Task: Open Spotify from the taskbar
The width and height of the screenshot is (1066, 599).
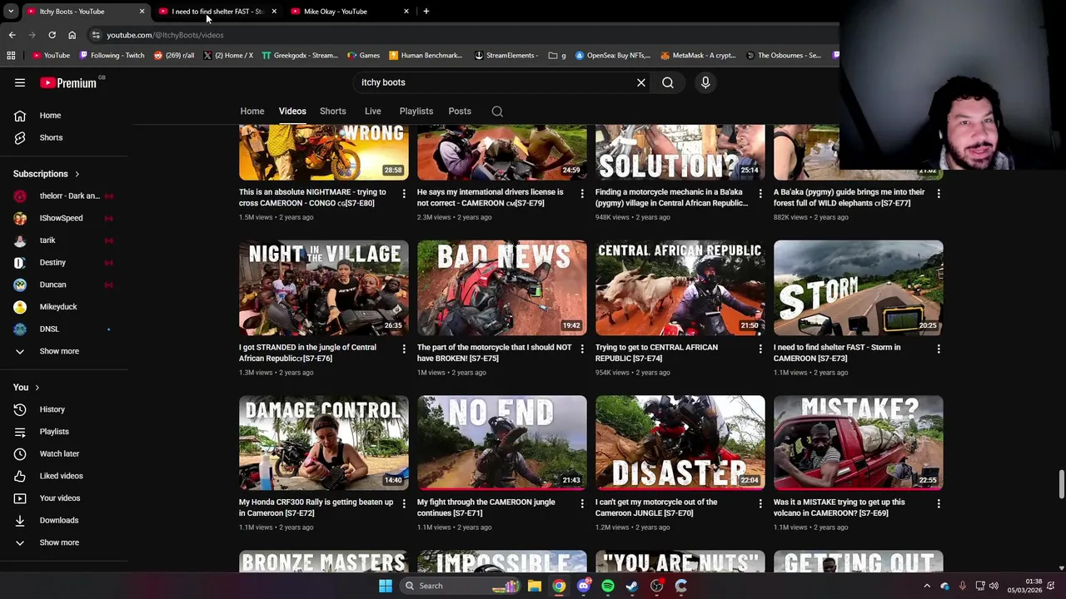Action: (x=608, y=586)
